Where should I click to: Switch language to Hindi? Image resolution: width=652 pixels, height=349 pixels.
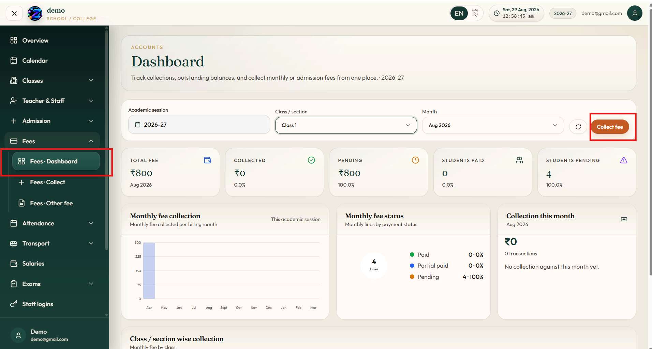click(x=475, y=13)
